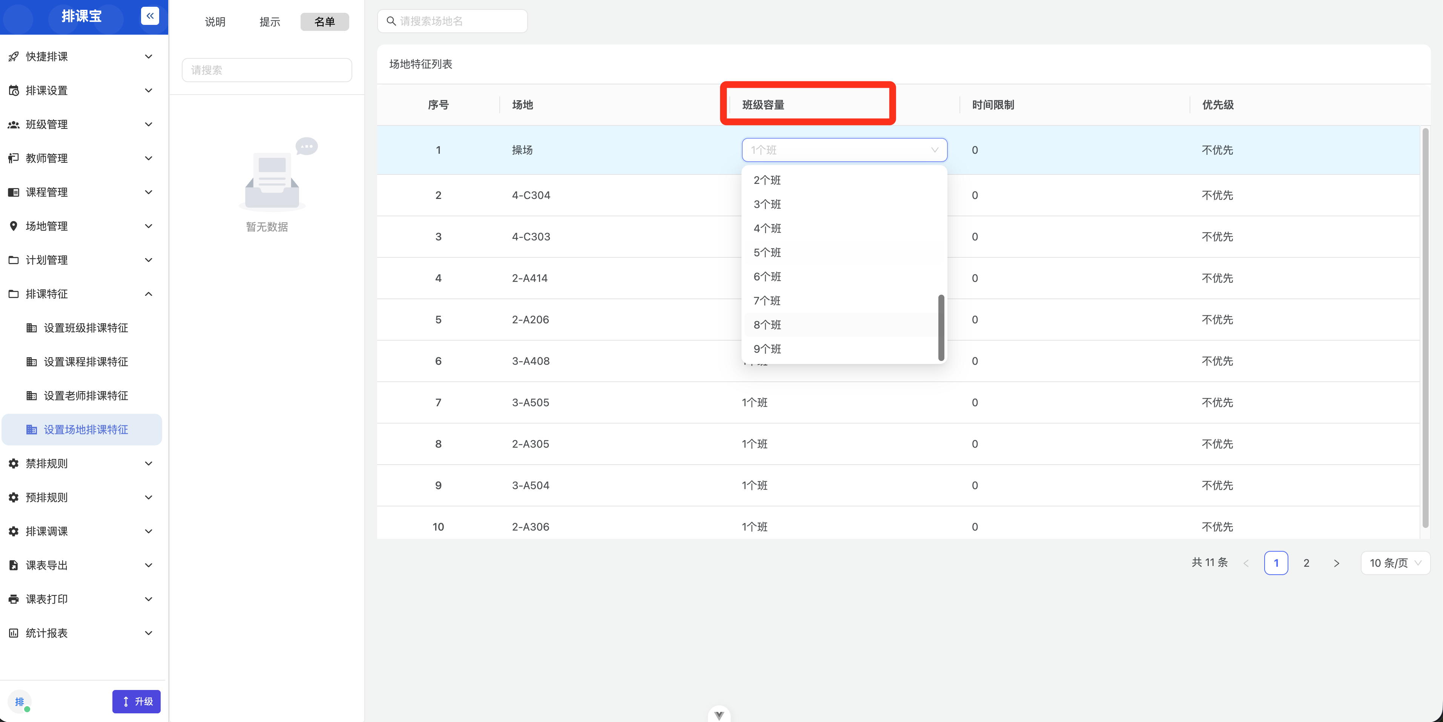
Task: Focus the 请搜索场地名 search field
Action: [453, 21]
